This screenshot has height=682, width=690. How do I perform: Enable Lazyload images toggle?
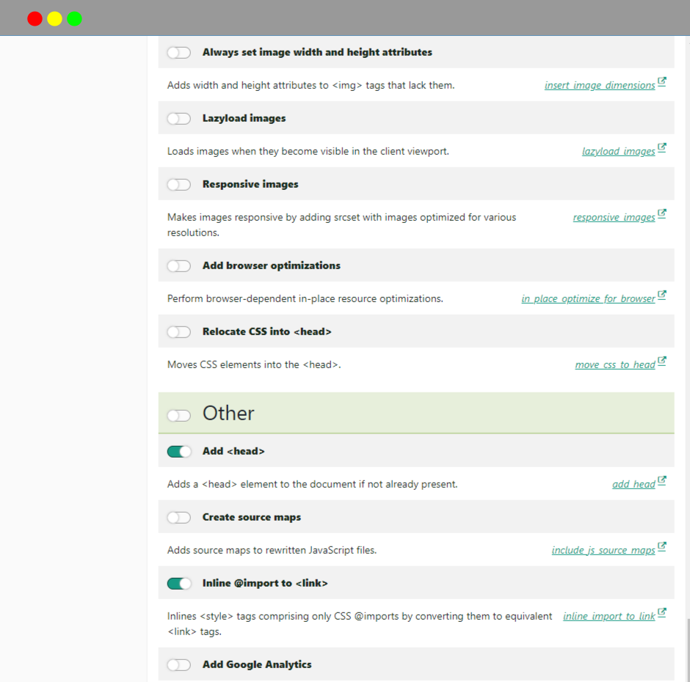[x=179, y=118]
